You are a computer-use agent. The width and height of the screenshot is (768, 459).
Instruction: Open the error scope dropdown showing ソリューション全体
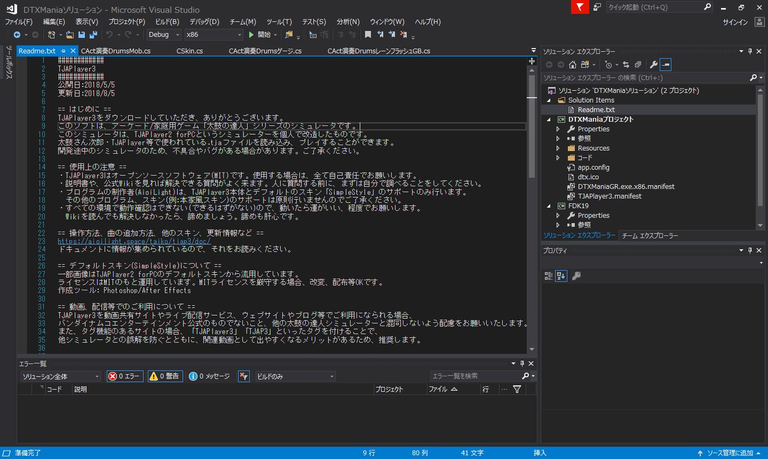point(61,376)
